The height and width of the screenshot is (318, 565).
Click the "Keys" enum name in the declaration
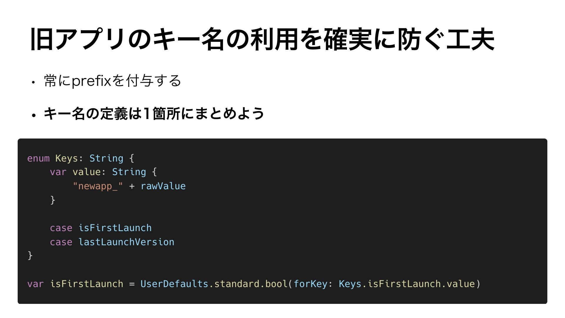coord(67,158)
